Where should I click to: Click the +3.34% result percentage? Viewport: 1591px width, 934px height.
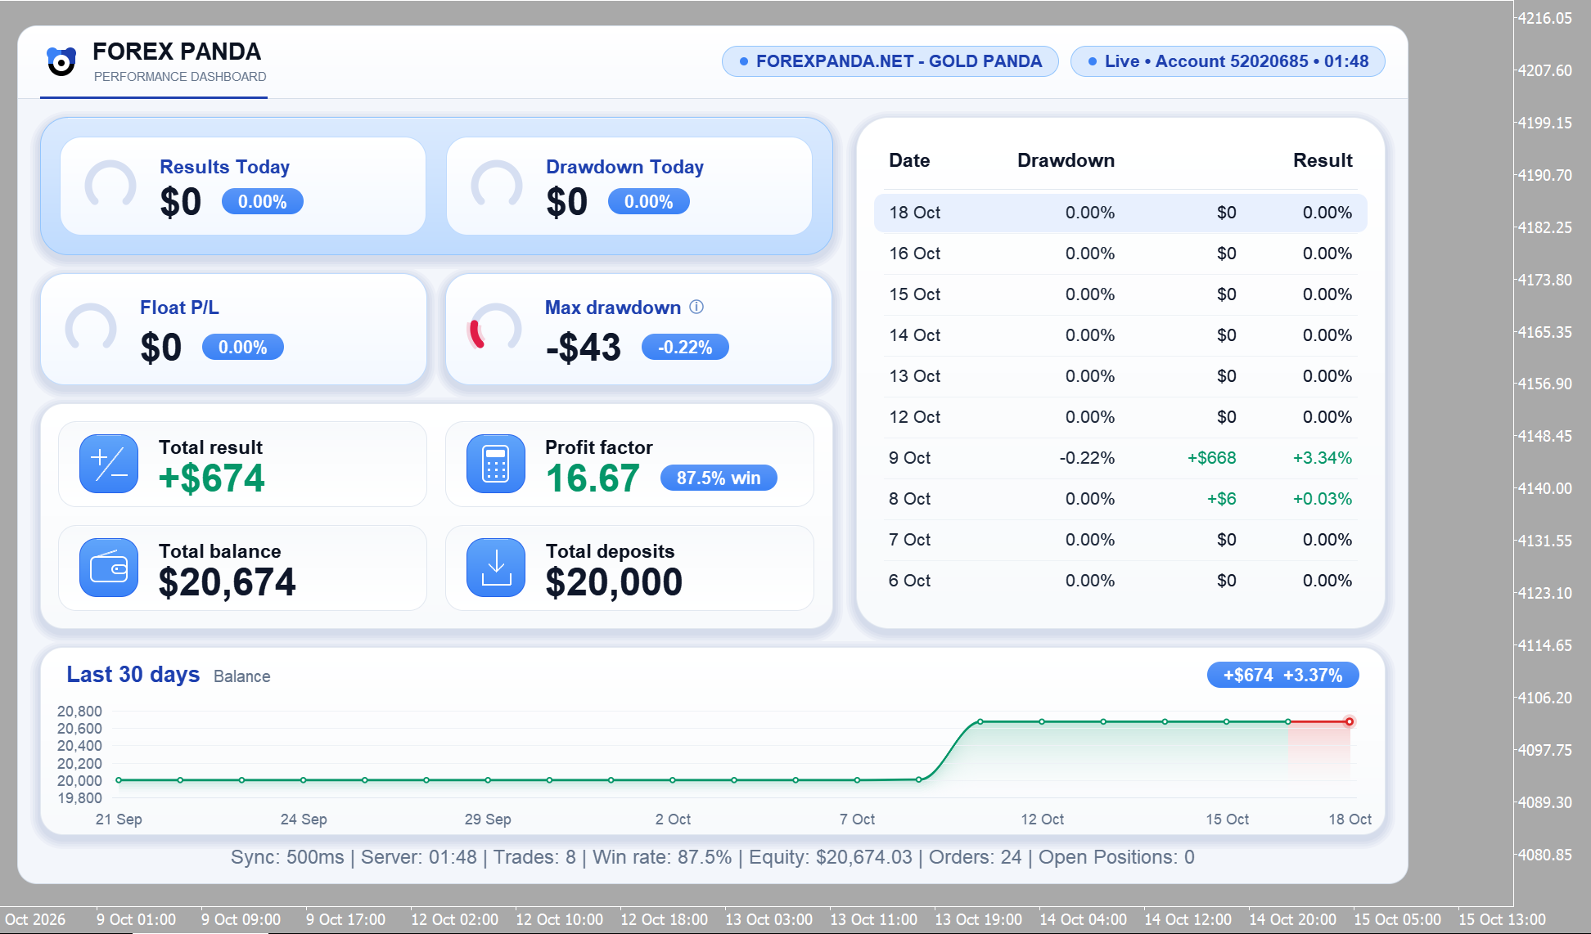pyautogui.click(x=1322, y=458)
